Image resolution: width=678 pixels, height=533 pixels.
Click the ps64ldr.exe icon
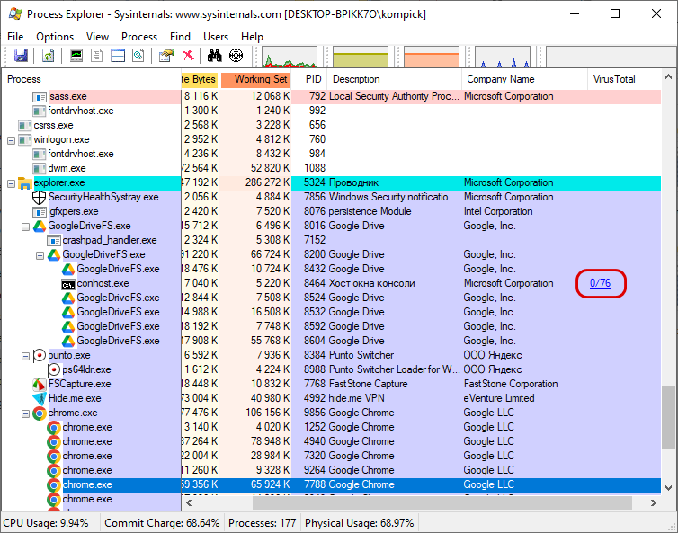coord(54,369)
